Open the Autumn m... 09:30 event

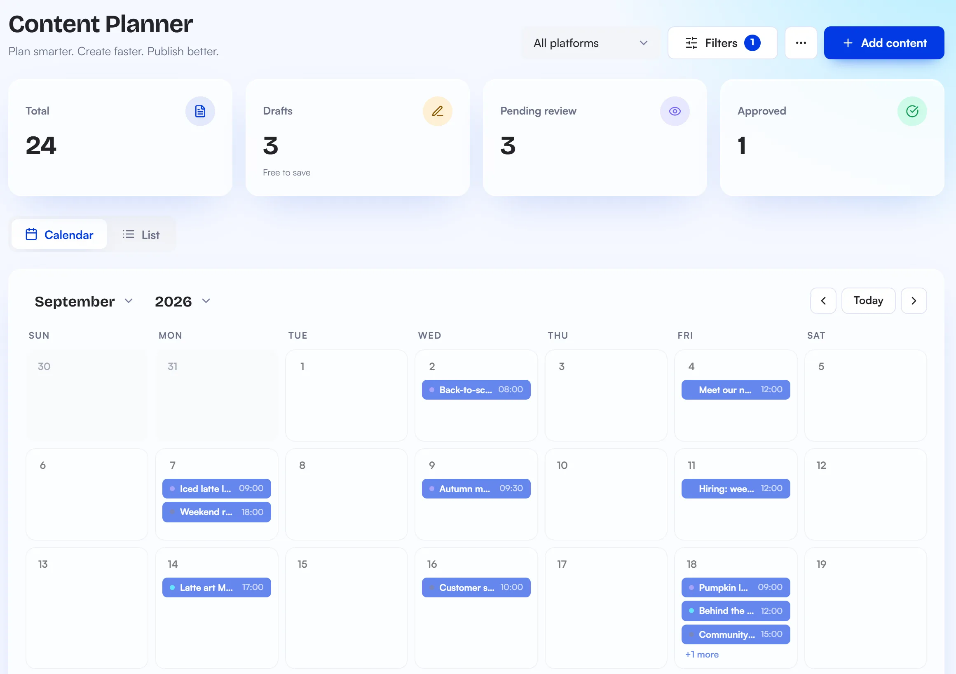476,488
